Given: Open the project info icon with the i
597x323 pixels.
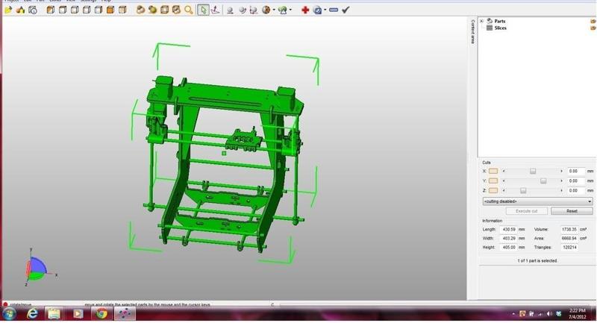Looking at the screenshot, I should [33, 10].
